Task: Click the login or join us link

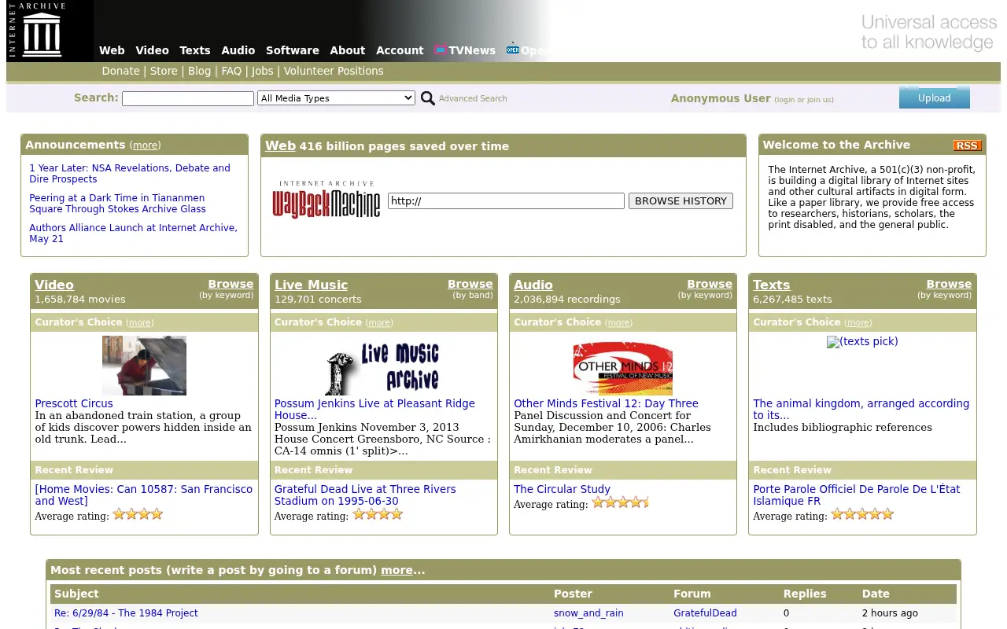Action: coord(804,100)
